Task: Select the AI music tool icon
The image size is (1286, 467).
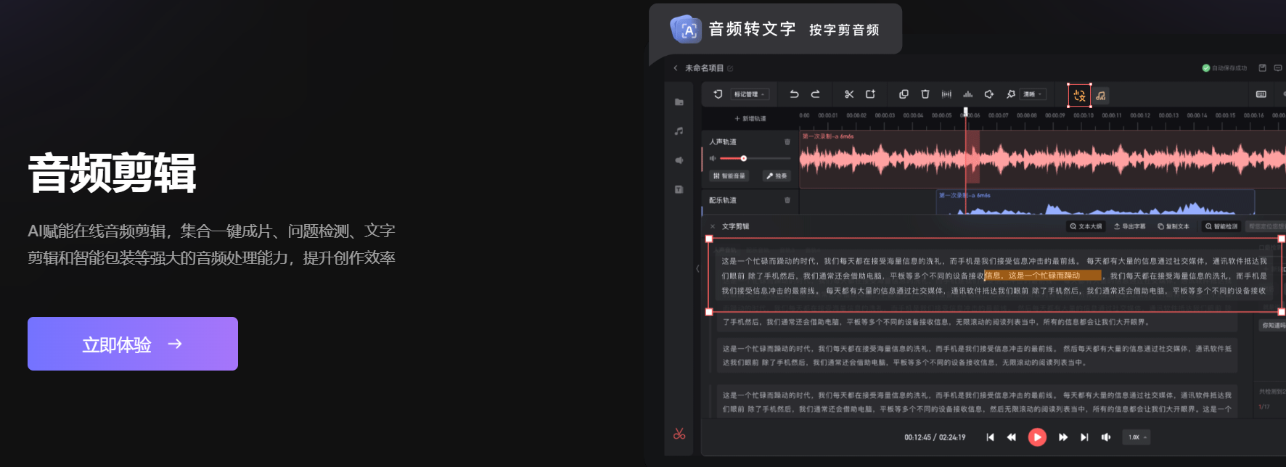Action: (x=1101, y=95)
